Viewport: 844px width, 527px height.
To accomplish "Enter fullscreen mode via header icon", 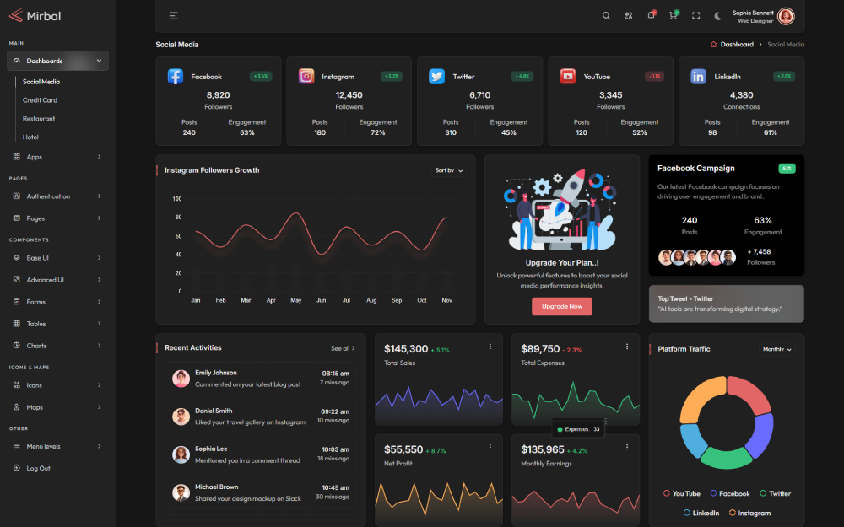I will [696, 15].
